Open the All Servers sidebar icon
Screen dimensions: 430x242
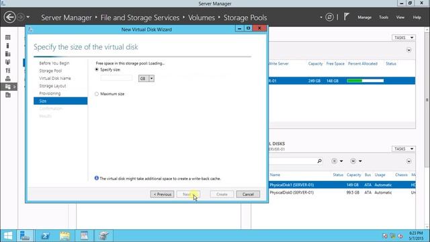tap(8, 54)
